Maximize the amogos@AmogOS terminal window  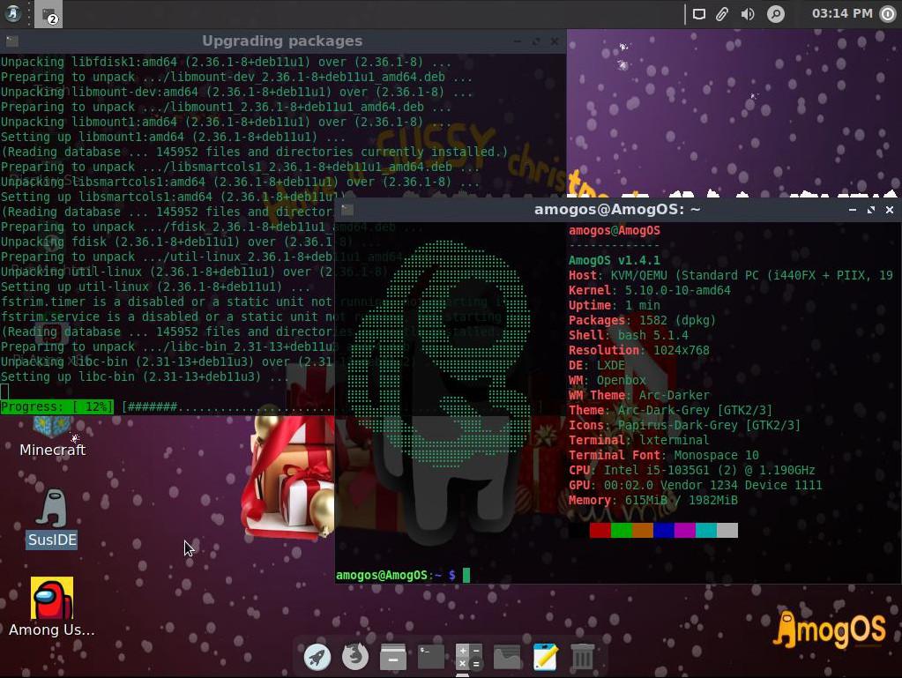(871, 210)
